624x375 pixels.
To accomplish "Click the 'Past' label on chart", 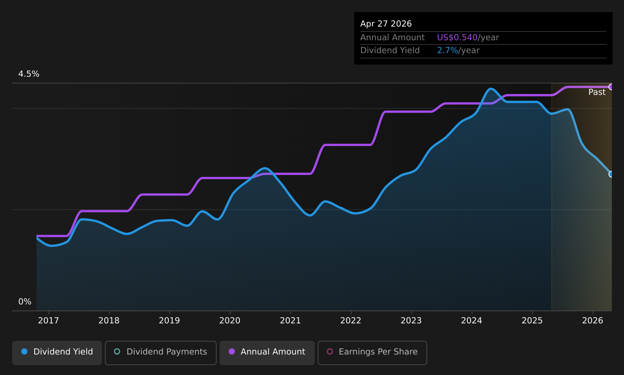I will [x=597, y=92].
